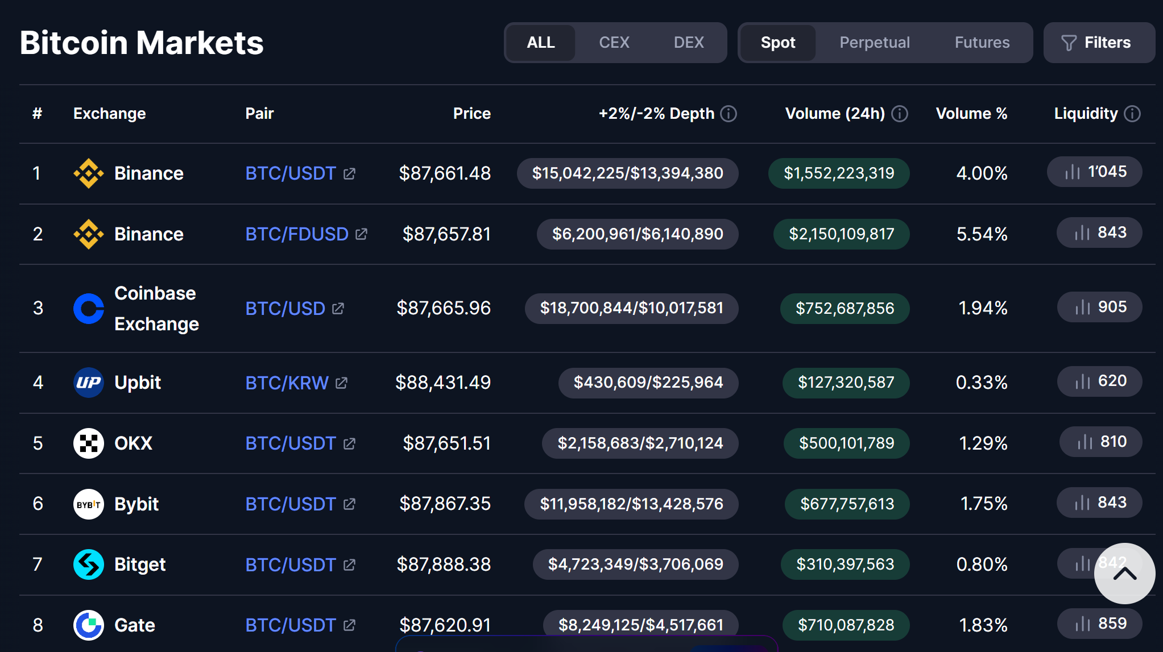This screenshot has width=1163, height=652.
Task: Click info icon next to Liquidity header
Action: [1132, 114]
